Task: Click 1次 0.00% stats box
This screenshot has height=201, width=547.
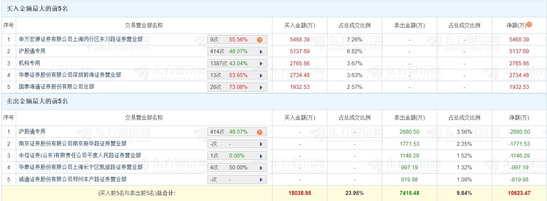Action: coord(237,156)
